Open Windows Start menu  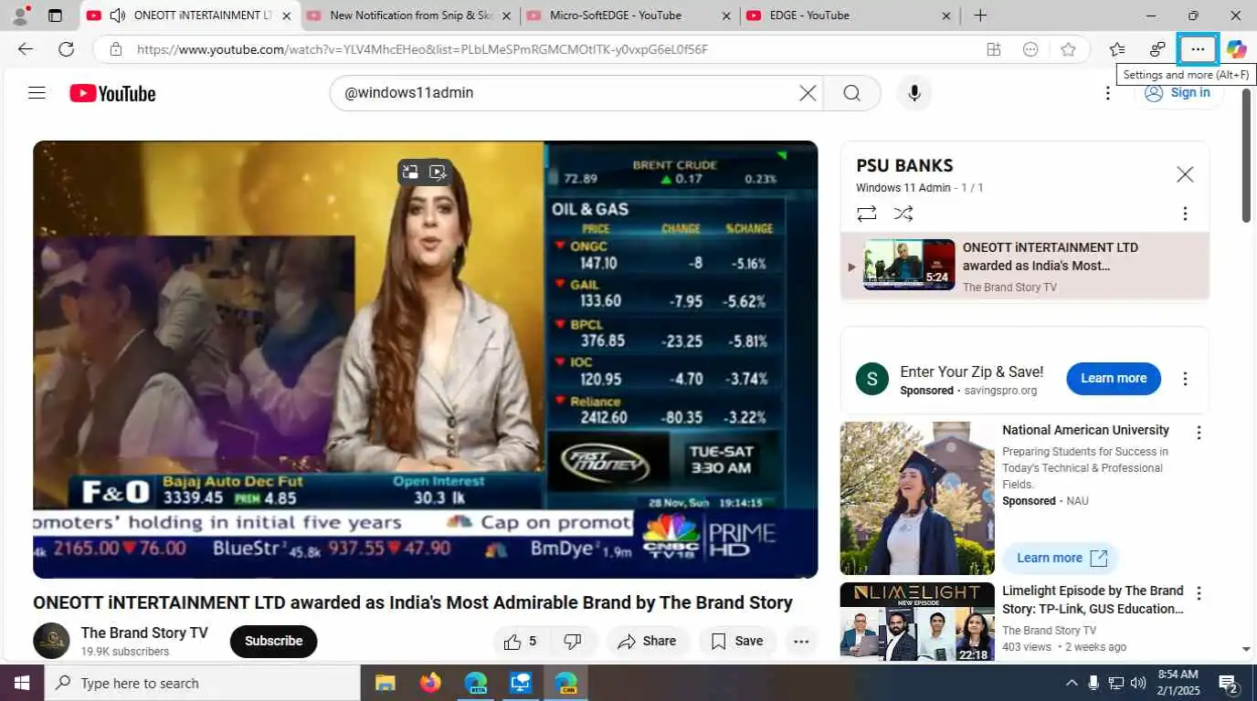click(x=22, y=683)
